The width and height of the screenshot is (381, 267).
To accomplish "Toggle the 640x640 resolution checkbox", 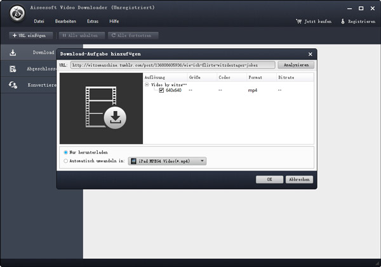I will (161, 91).
